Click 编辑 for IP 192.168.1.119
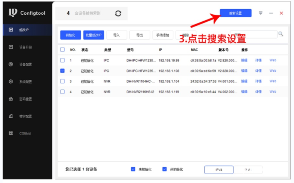Screen dimensions: 294x183 [x=244, y=92]
